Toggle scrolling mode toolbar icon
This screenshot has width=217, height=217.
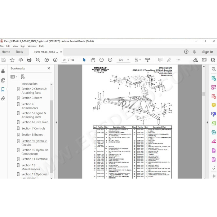click(148, 60)
